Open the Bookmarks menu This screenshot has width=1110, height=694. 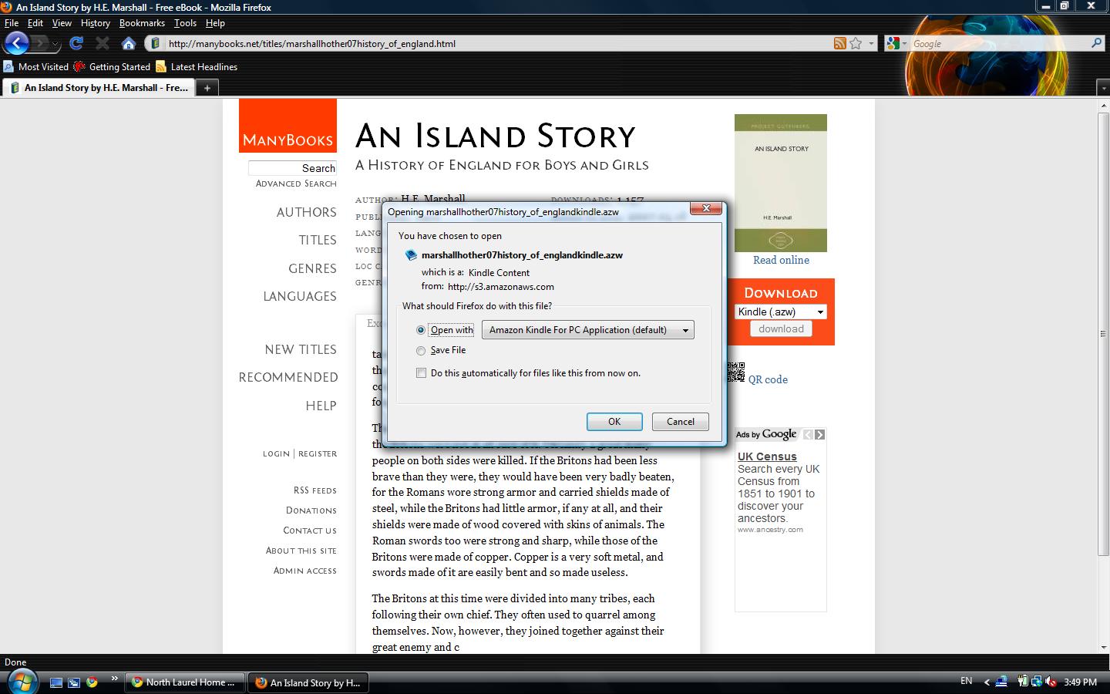point(142,23)
